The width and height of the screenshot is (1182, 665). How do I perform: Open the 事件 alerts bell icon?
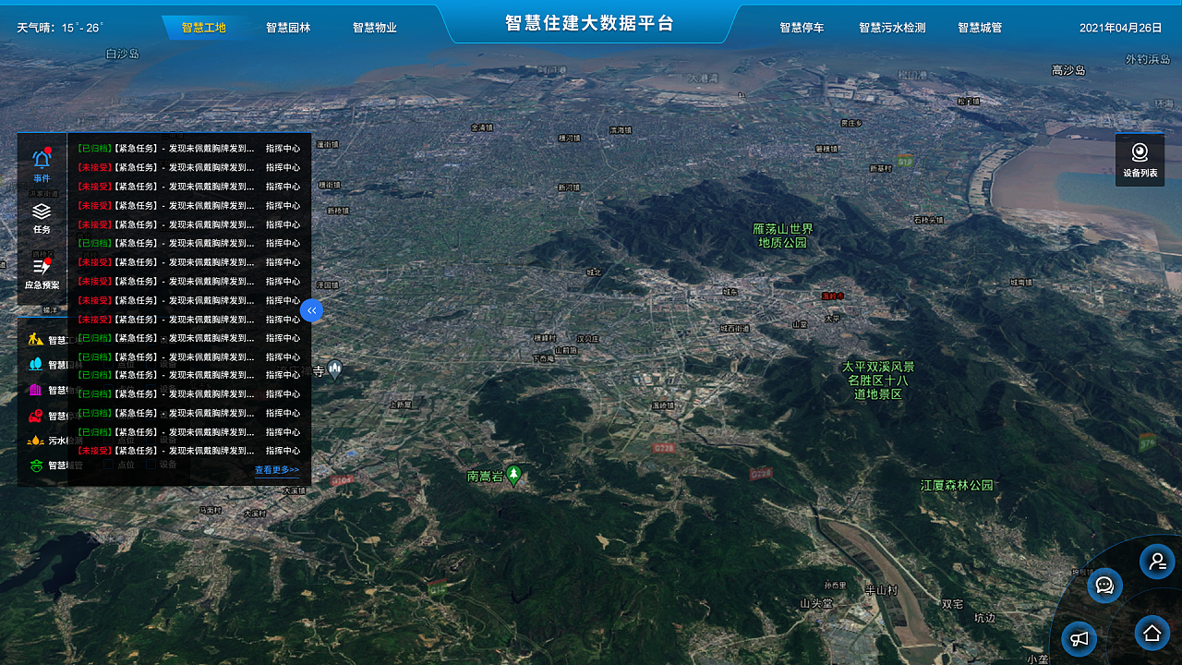[x=42, y=159]
